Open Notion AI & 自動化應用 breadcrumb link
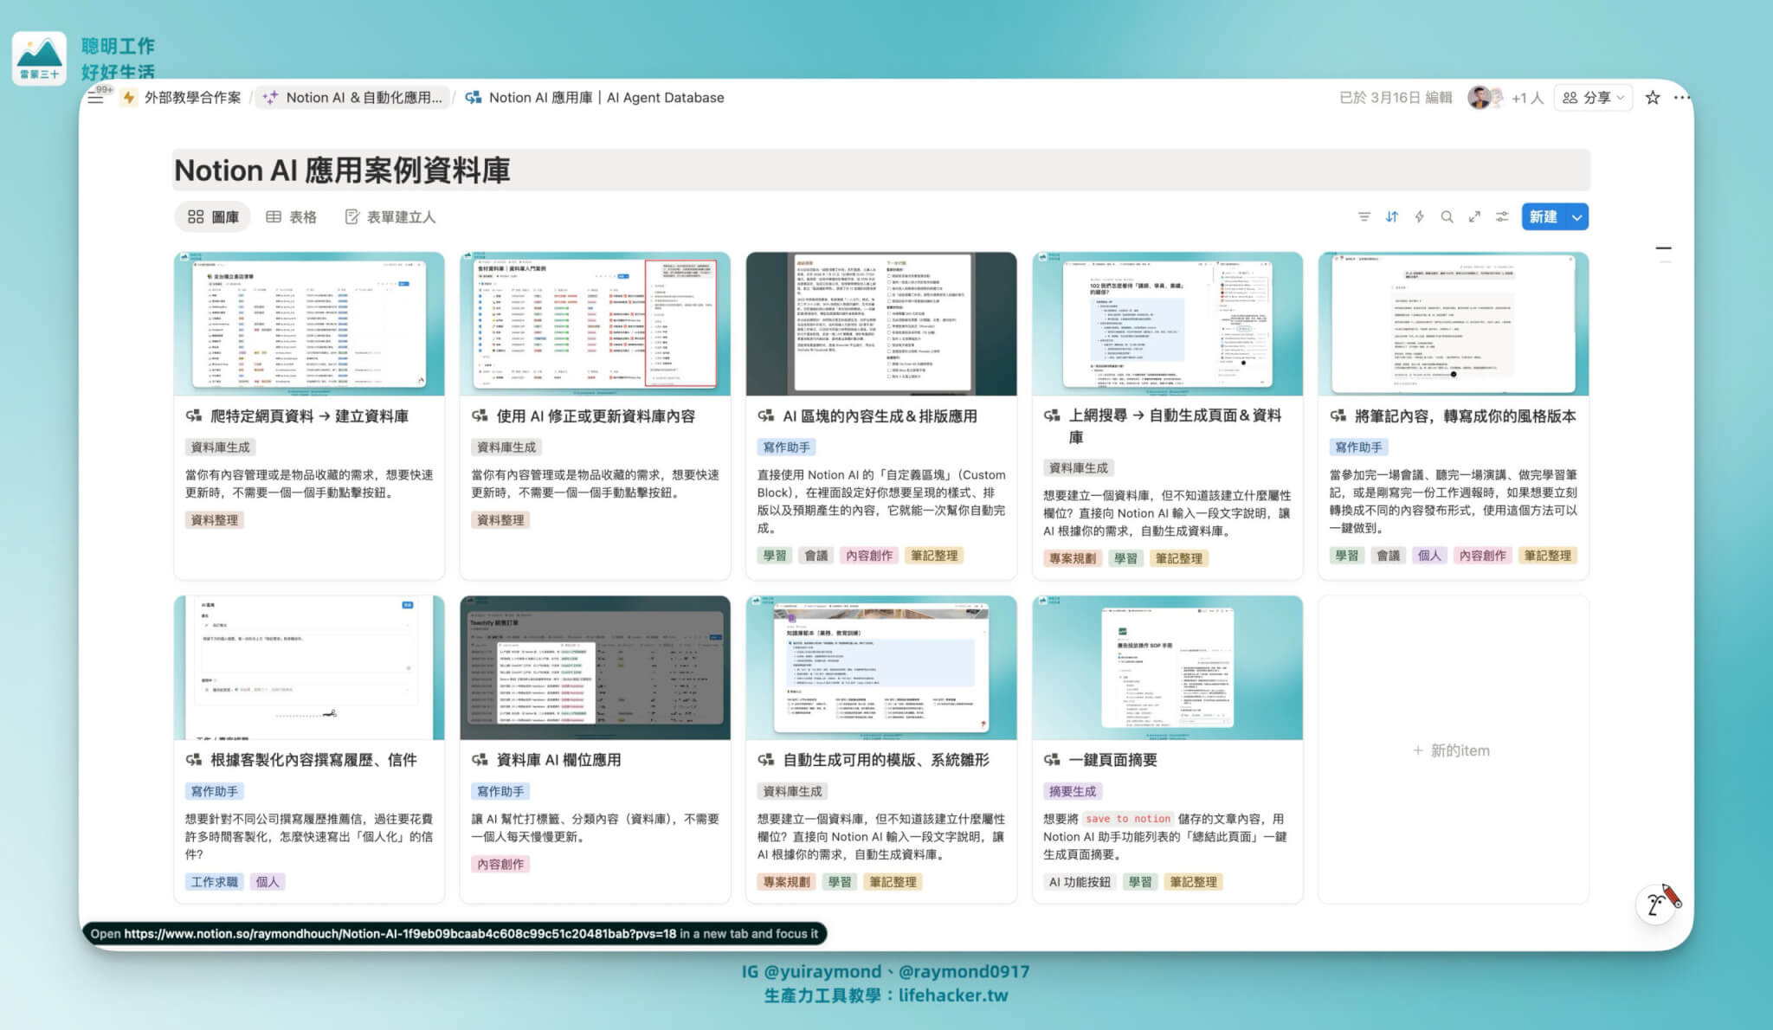 [x=363, y=98]
